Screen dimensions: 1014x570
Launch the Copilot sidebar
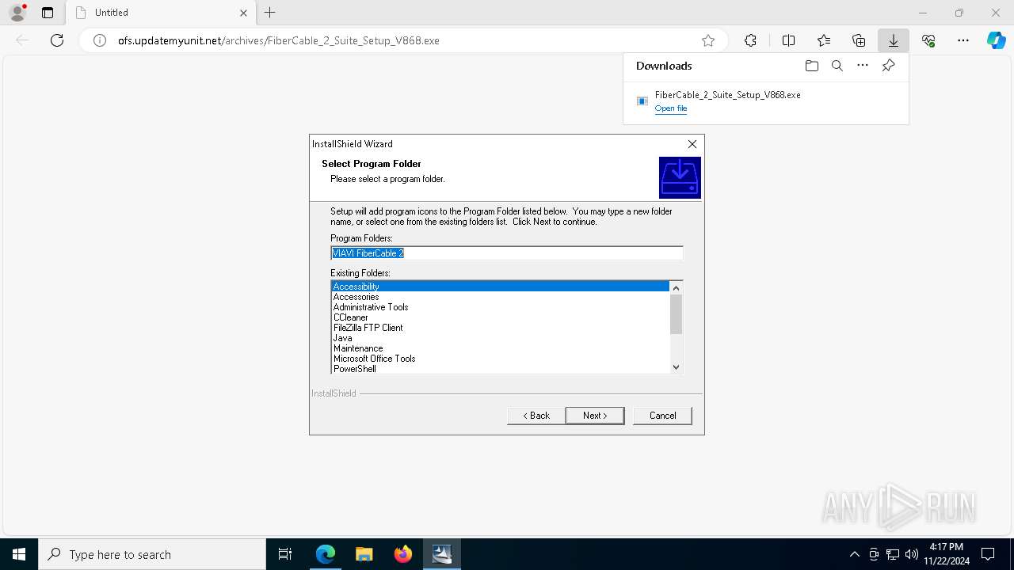tap(997, 40)
